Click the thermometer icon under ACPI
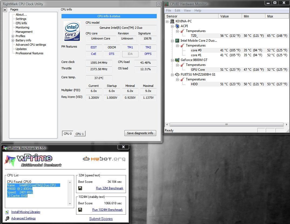 [x=182, y=31]
